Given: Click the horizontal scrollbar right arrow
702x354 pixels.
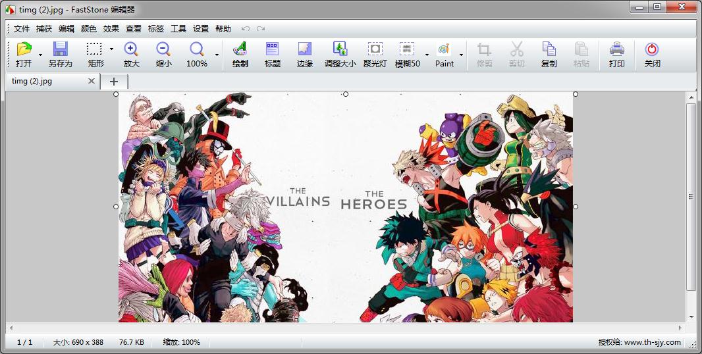Looking at the screenshot, I should [x=681, y=328].
